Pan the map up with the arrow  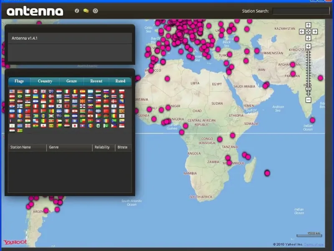pos(308,25)
